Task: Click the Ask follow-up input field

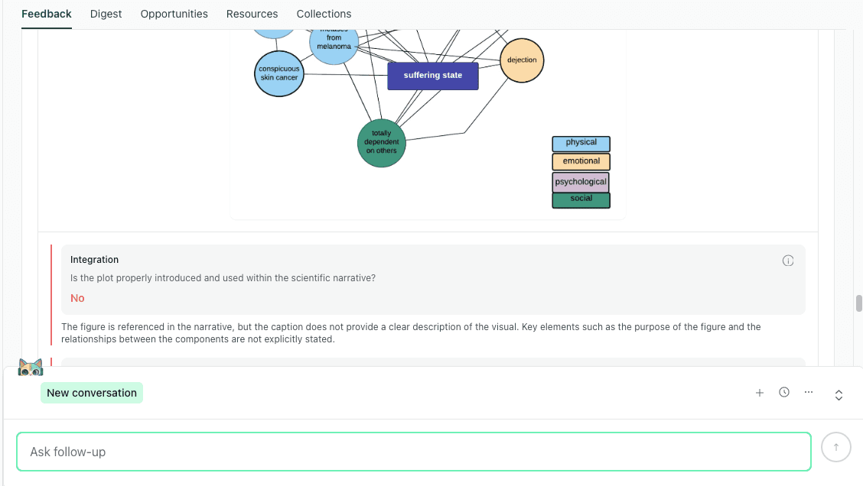Action: (x=413, y=451)
